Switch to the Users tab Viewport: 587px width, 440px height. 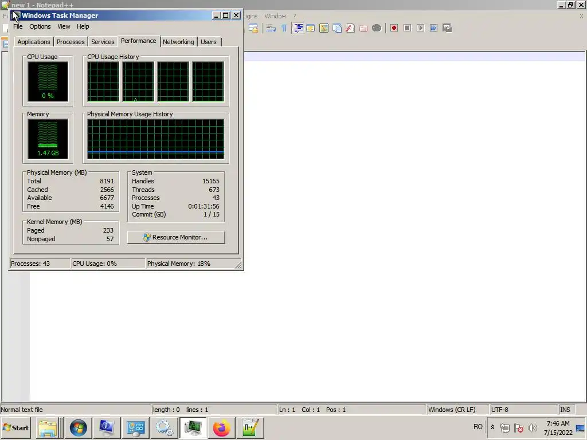[209, 42]
